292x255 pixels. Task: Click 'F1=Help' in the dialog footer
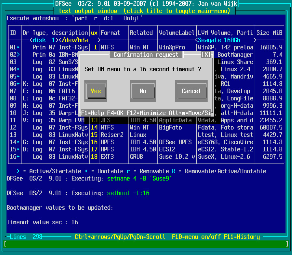click(x=92, y=113)
